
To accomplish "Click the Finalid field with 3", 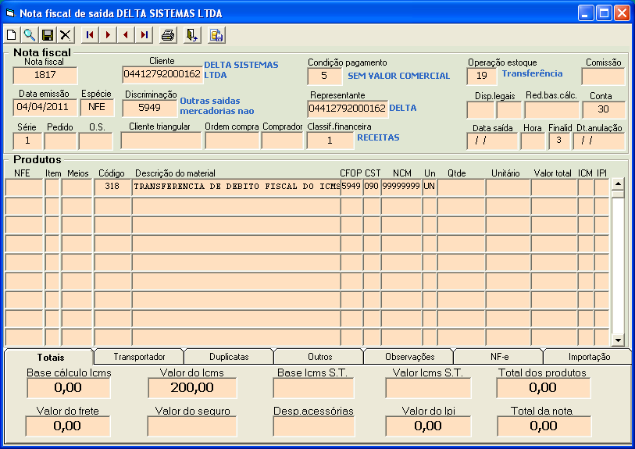I will coord(559,141).
